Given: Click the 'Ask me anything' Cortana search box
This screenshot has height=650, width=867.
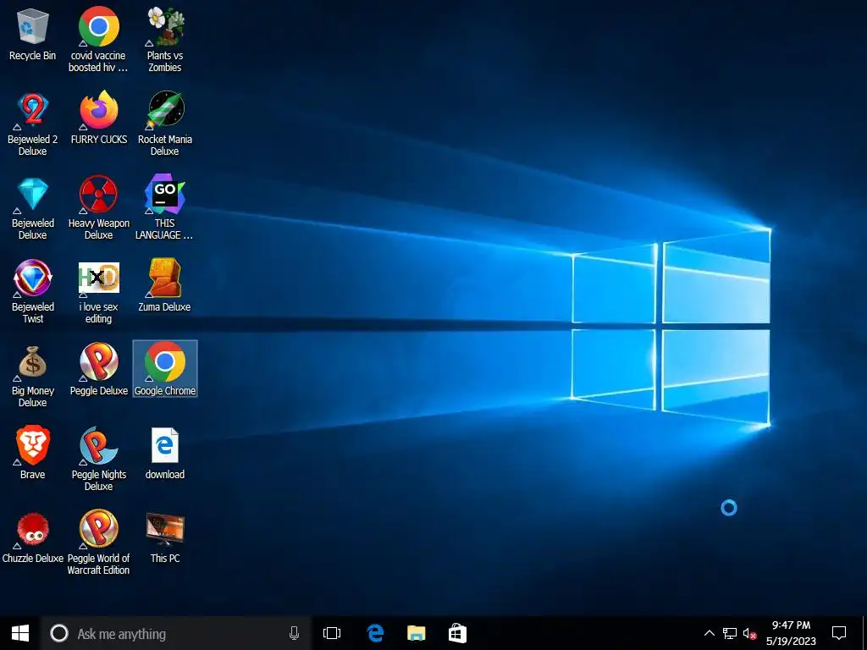Looking at the screenshot, I should point(176,633).
